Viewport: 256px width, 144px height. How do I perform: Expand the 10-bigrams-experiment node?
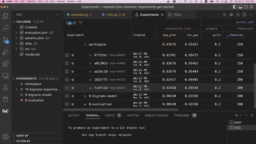pos(16,89)
